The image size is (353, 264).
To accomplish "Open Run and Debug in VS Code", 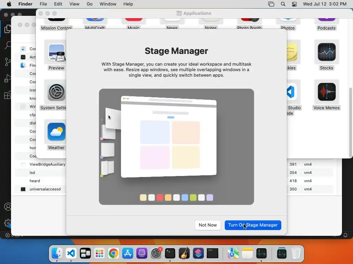I will [x=8, y=78].
